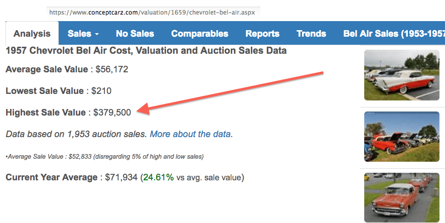Click the green 24.61% percentage figure
445x223 pixels.
pos(158,177)
